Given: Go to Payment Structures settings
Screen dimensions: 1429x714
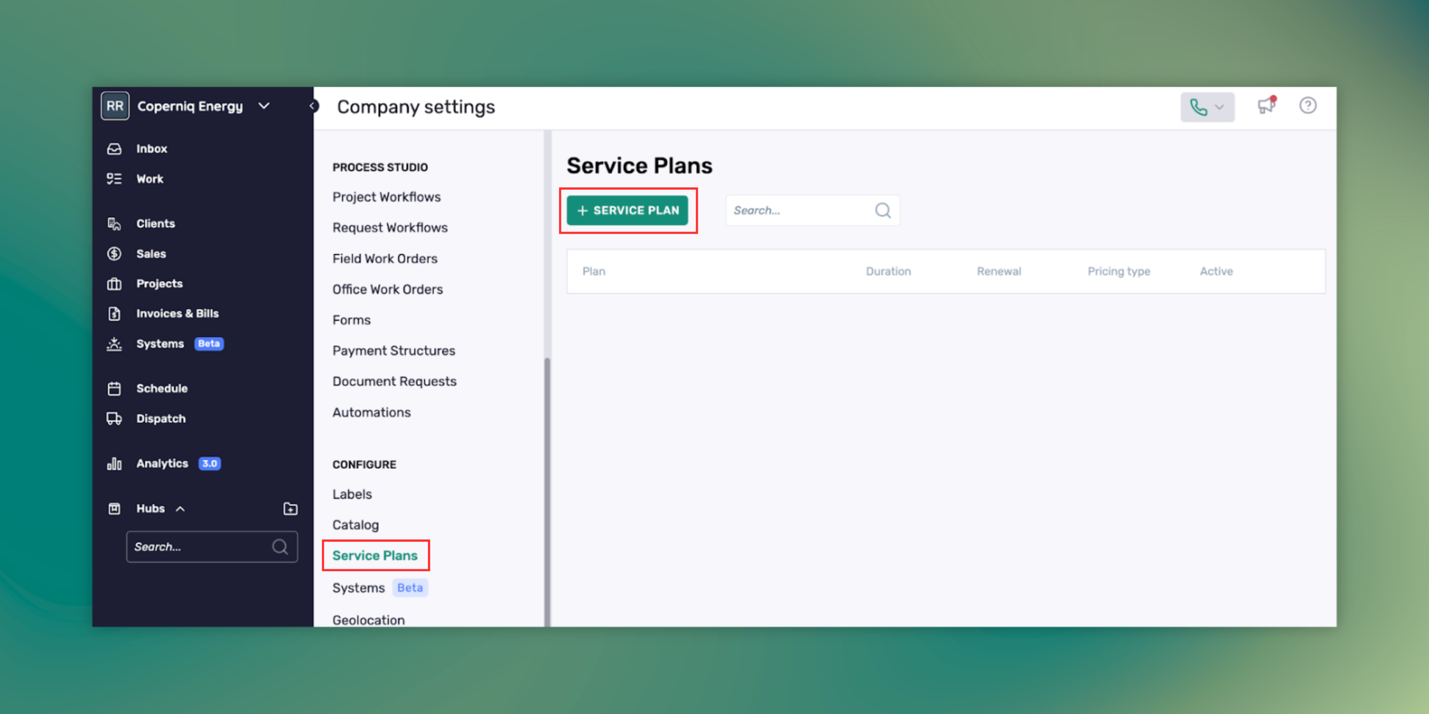Looking at the screenshot, I should (x=393, y=350).
